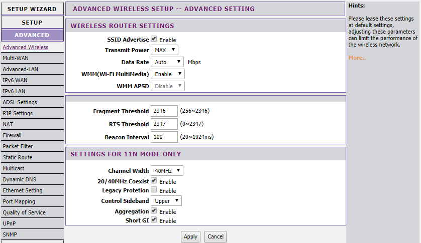Image resolution: width=421 pixels, height=243 pixels.
Task: Toggle Aggregation checkbox
Action: tap(154, 210)
